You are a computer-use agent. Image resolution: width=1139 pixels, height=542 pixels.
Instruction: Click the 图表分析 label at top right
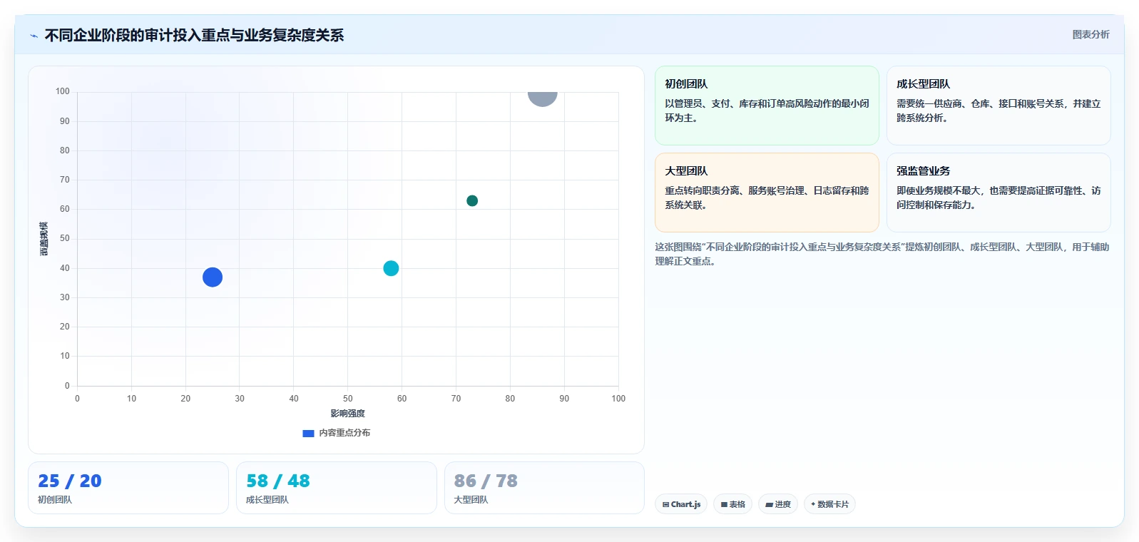(1091, 34)
